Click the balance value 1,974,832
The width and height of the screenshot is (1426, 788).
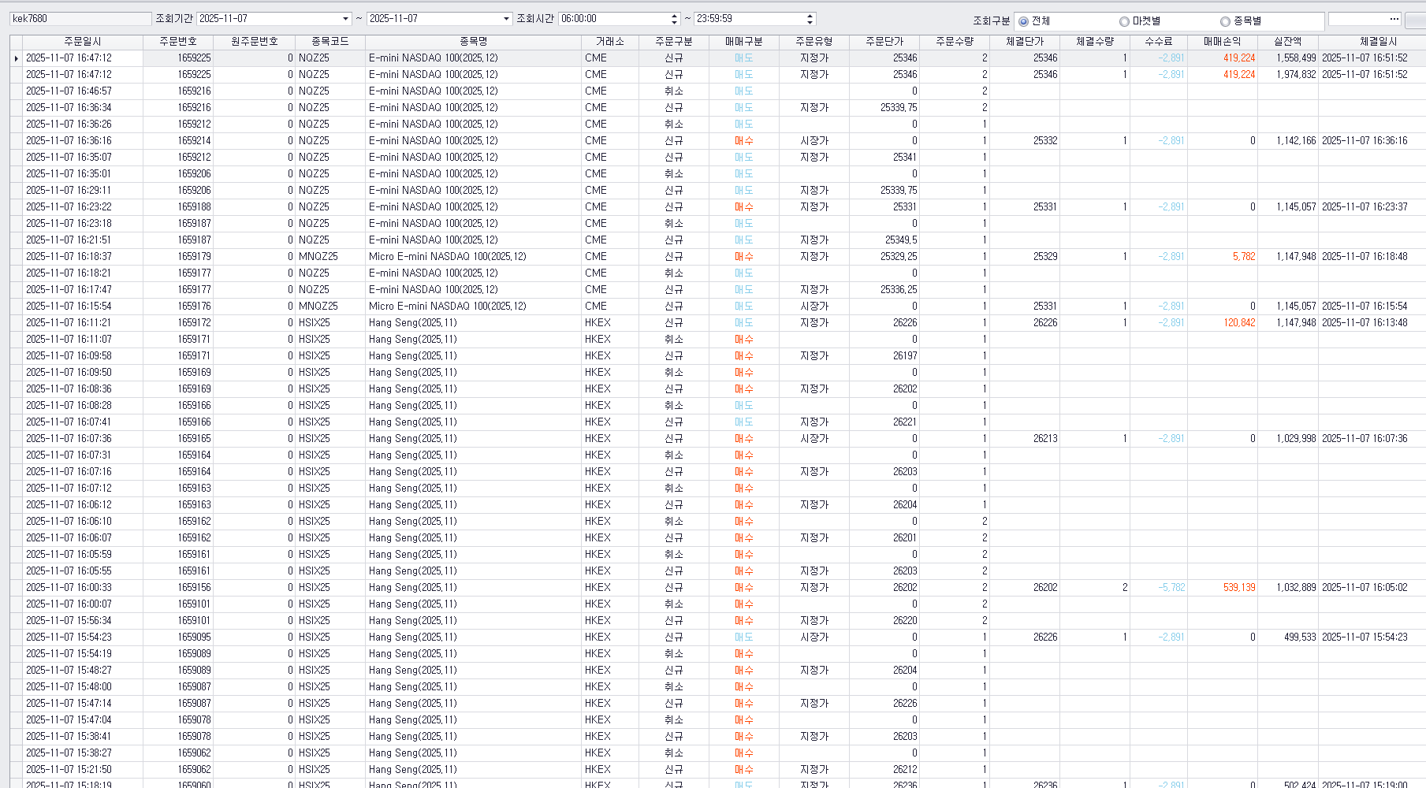tap(1296, 75)
